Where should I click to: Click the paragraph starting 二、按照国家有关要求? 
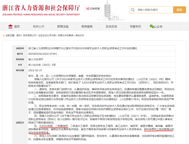101,99
